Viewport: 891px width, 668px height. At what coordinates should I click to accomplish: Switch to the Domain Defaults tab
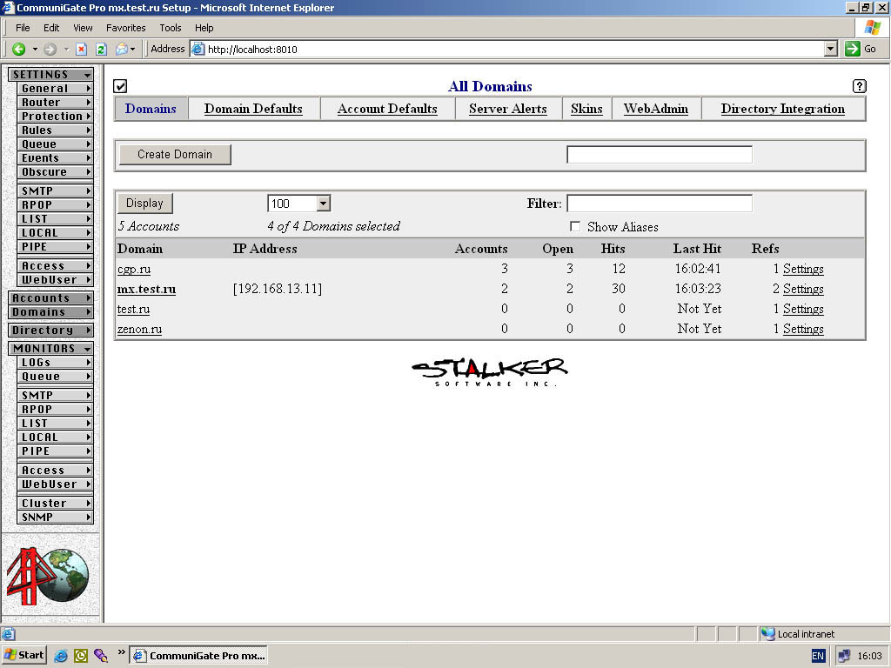pos(253,109)
